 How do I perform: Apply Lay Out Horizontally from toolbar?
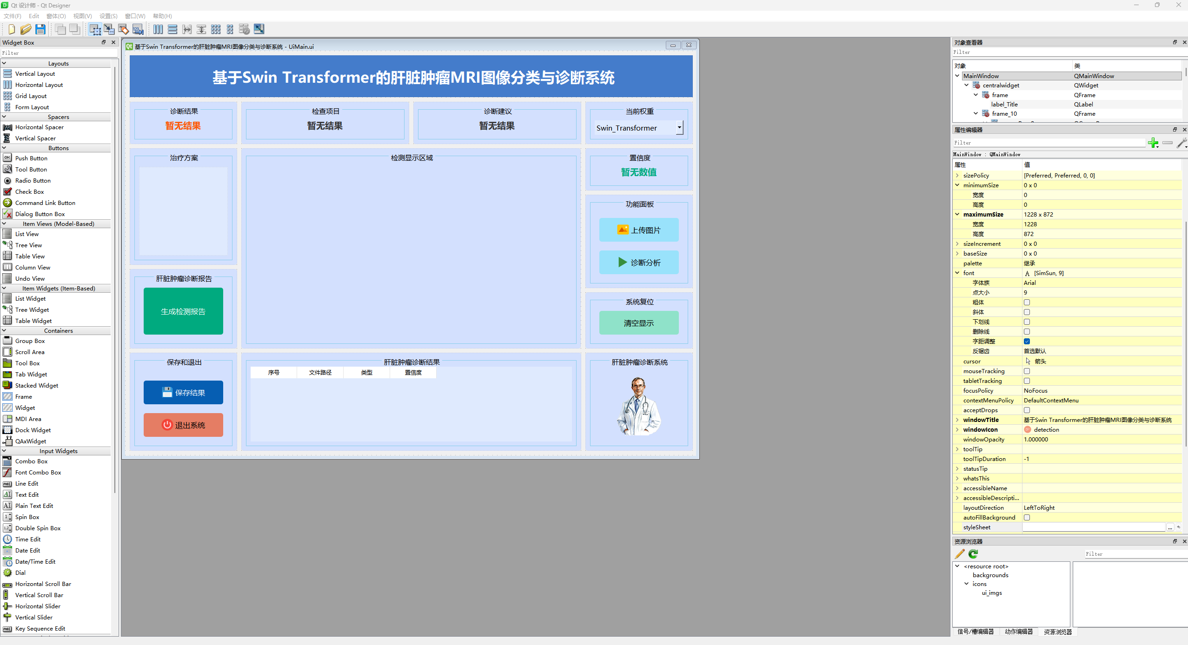click(x=158, y=29)
